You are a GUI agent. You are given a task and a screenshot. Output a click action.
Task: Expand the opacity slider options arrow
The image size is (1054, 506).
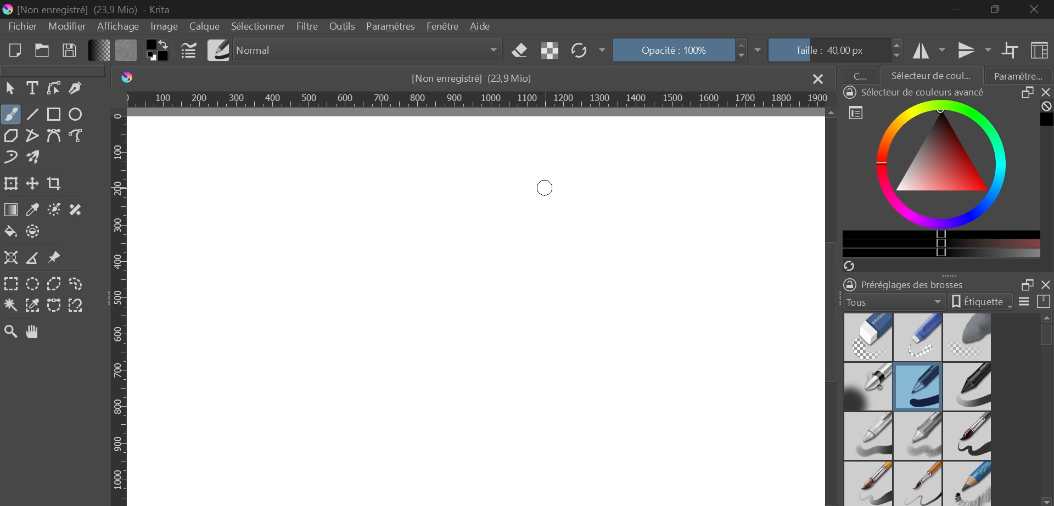point(758,50)
